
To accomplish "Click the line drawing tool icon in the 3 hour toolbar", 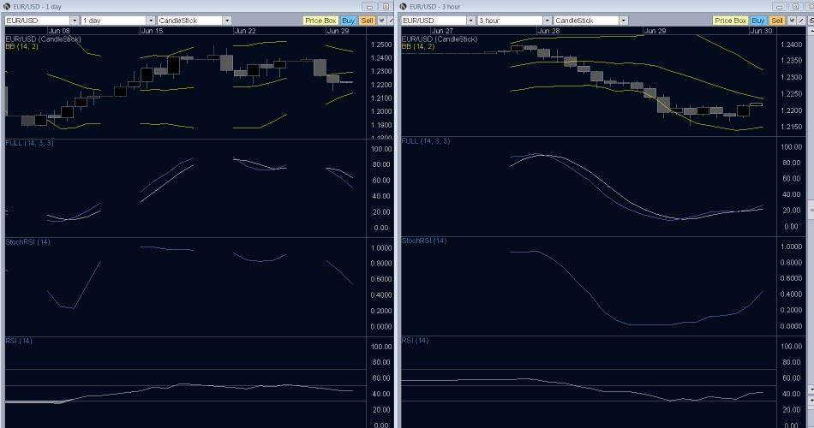I will coord(800,21).
